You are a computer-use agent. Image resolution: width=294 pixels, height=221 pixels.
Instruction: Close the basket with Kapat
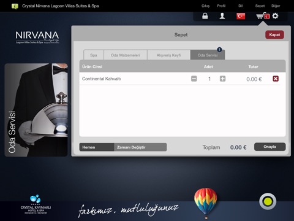274,35
